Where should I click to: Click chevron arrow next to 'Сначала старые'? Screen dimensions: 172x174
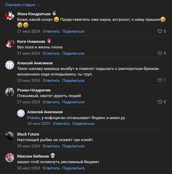tap(38, 5)
